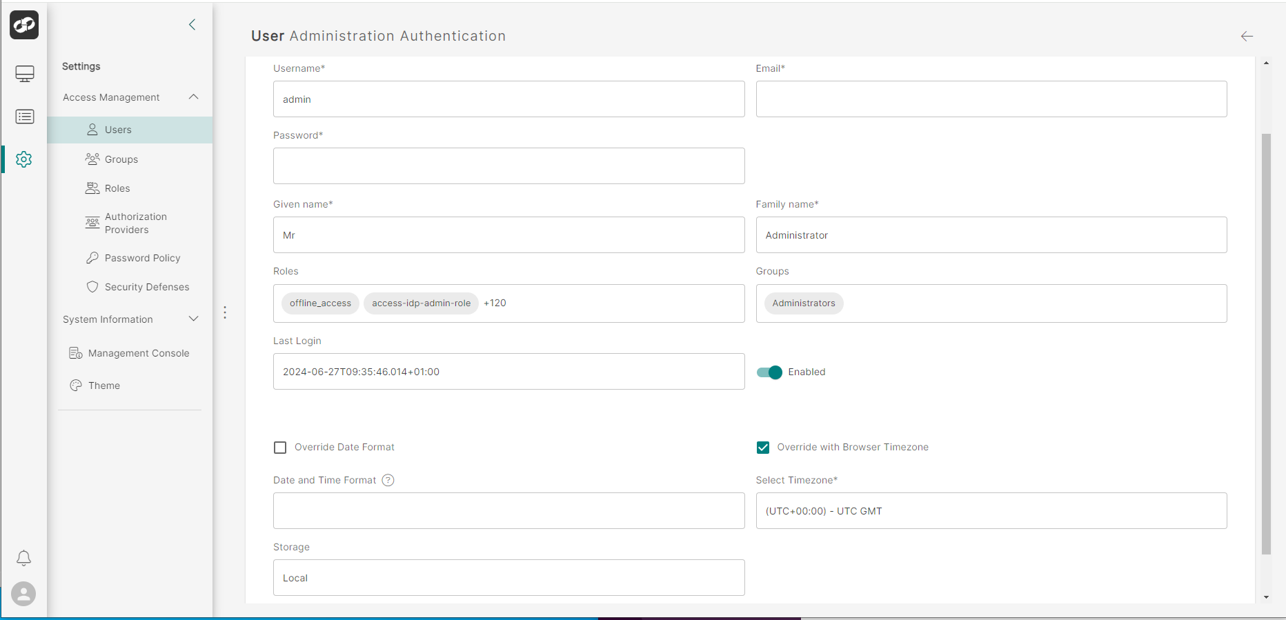Click the Roles icon
1286x620 pixels.
point(92,188)
